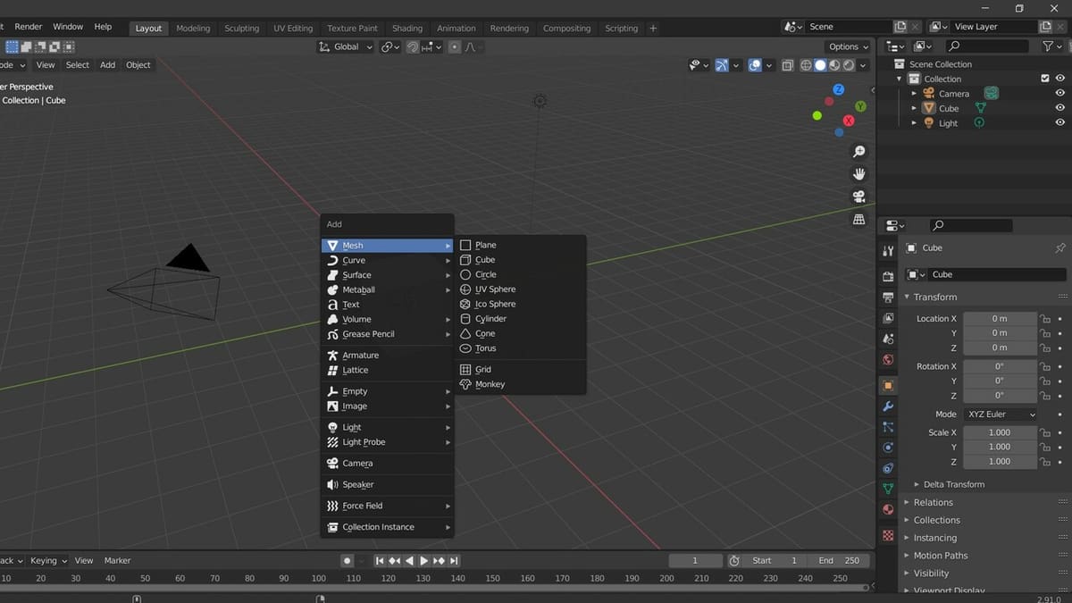Image resolution: width=1072 pixels, height=603 pixels.
Task: Open the Shading workspace tab
Action: pyautogui.click(x=407, y=28)
